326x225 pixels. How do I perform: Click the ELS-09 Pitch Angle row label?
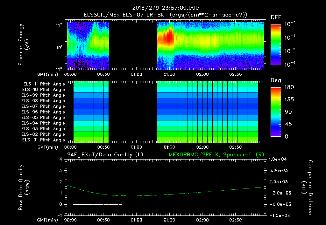pos(43,95)
